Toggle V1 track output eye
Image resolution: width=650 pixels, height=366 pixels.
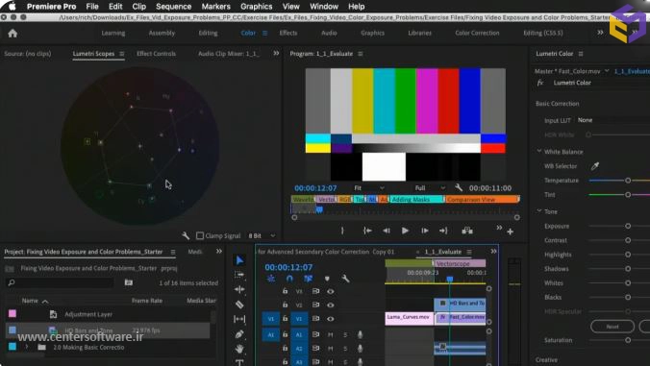pos(331,319)
